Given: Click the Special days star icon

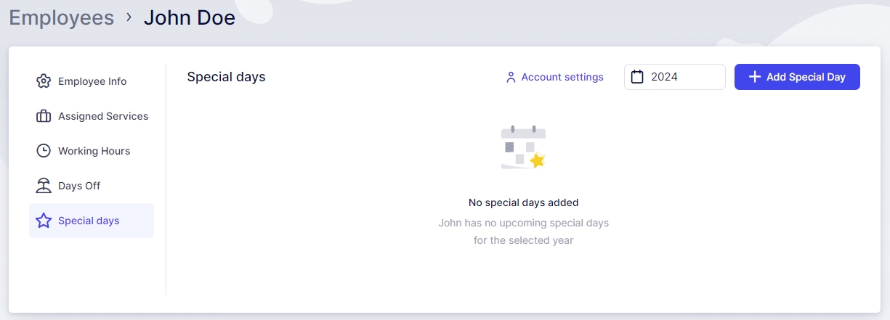Looking at the screenshot, I should coord(44,221).
